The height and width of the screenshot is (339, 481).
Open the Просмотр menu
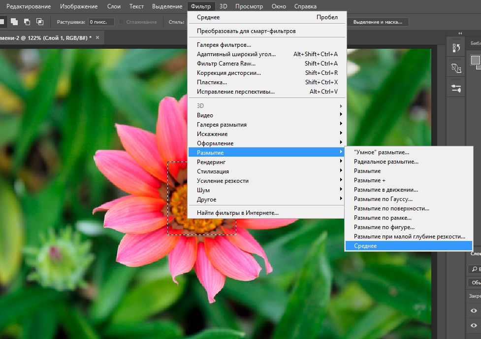tap(249, 6)
